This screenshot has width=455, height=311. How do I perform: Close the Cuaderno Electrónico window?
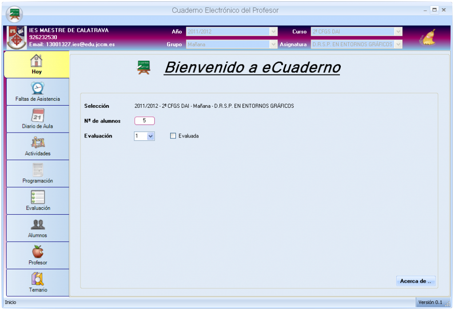click(444, 10)
